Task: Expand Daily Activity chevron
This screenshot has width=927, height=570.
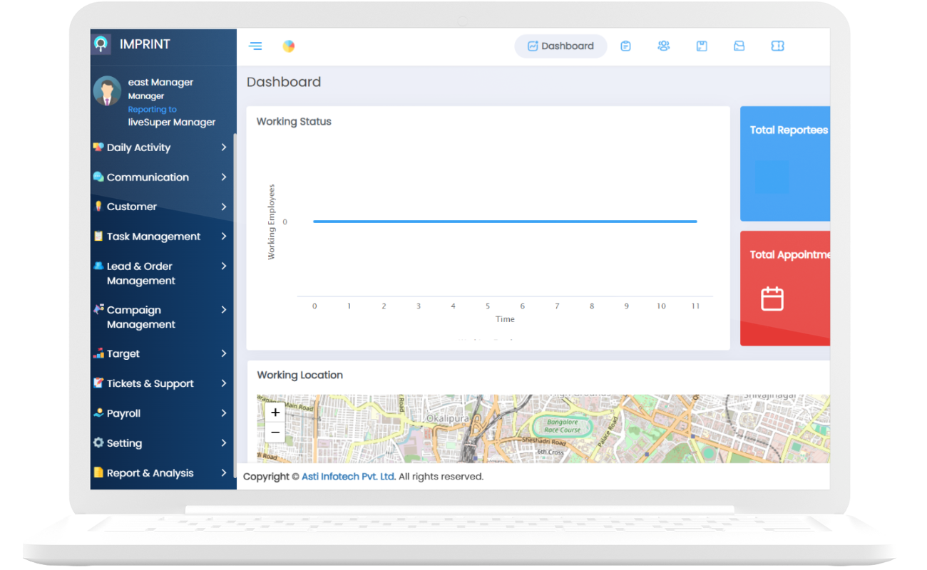Action: coord(224,147)
